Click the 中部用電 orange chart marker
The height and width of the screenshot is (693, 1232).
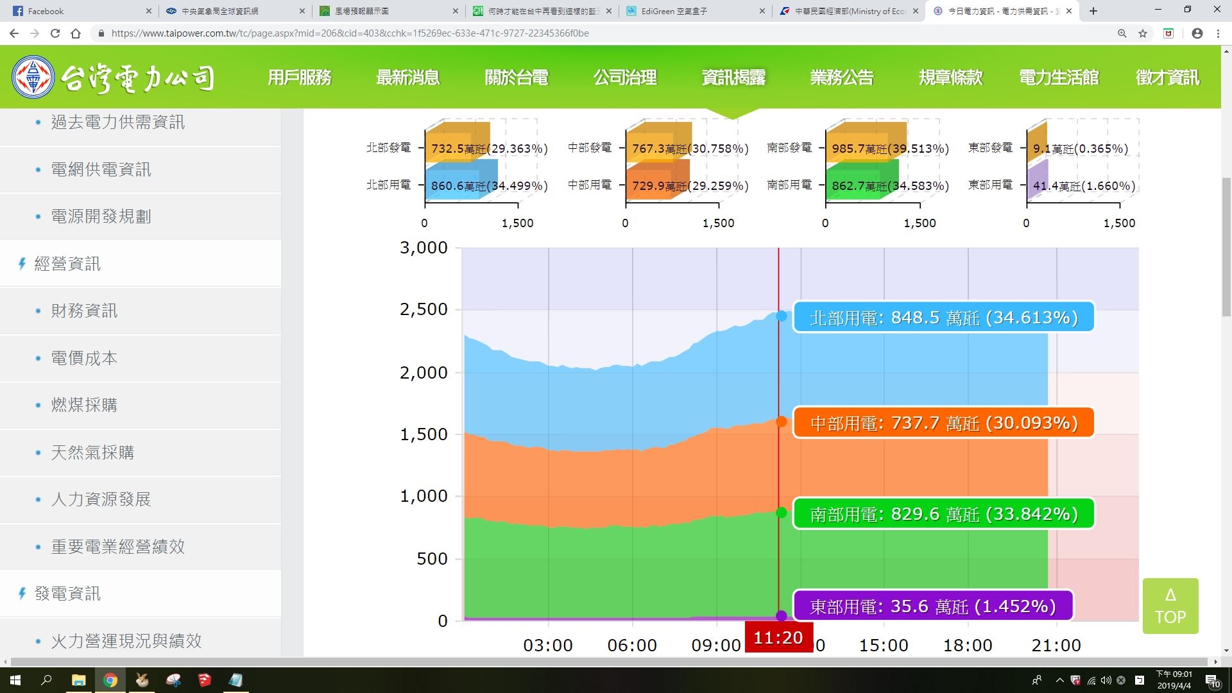pyautogui.click(x=781, y=422)
